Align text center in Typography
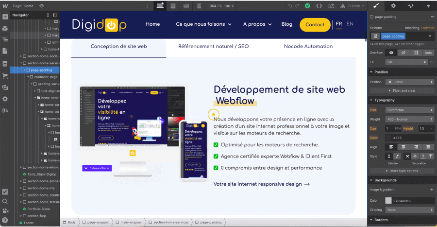Image resolution: width=437 pixels, height=227 pixels. tap(403, 147)
